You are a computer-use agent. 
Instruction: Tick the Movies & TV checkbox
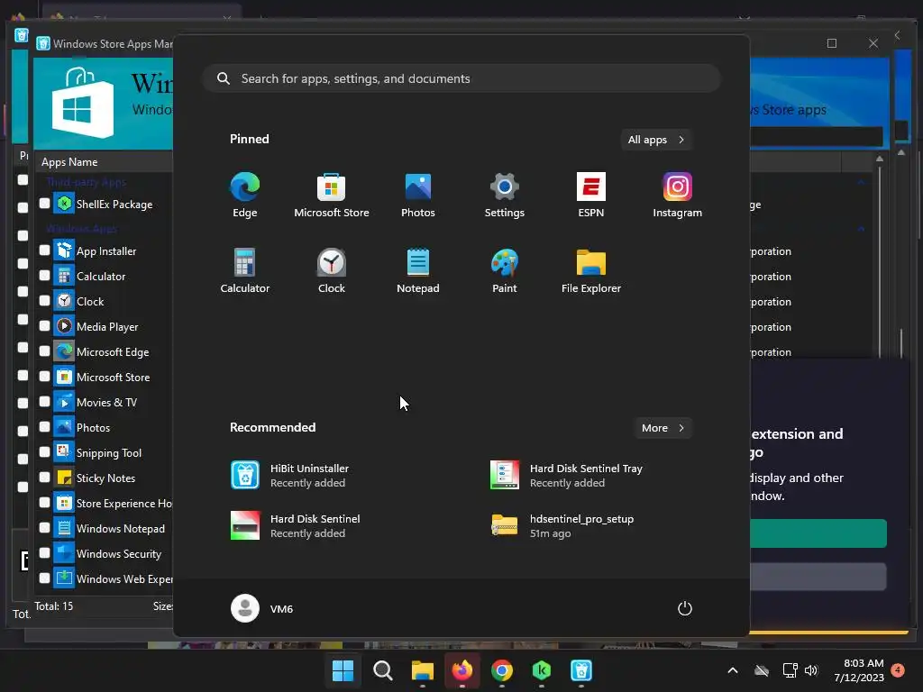[x=45, y=401]
